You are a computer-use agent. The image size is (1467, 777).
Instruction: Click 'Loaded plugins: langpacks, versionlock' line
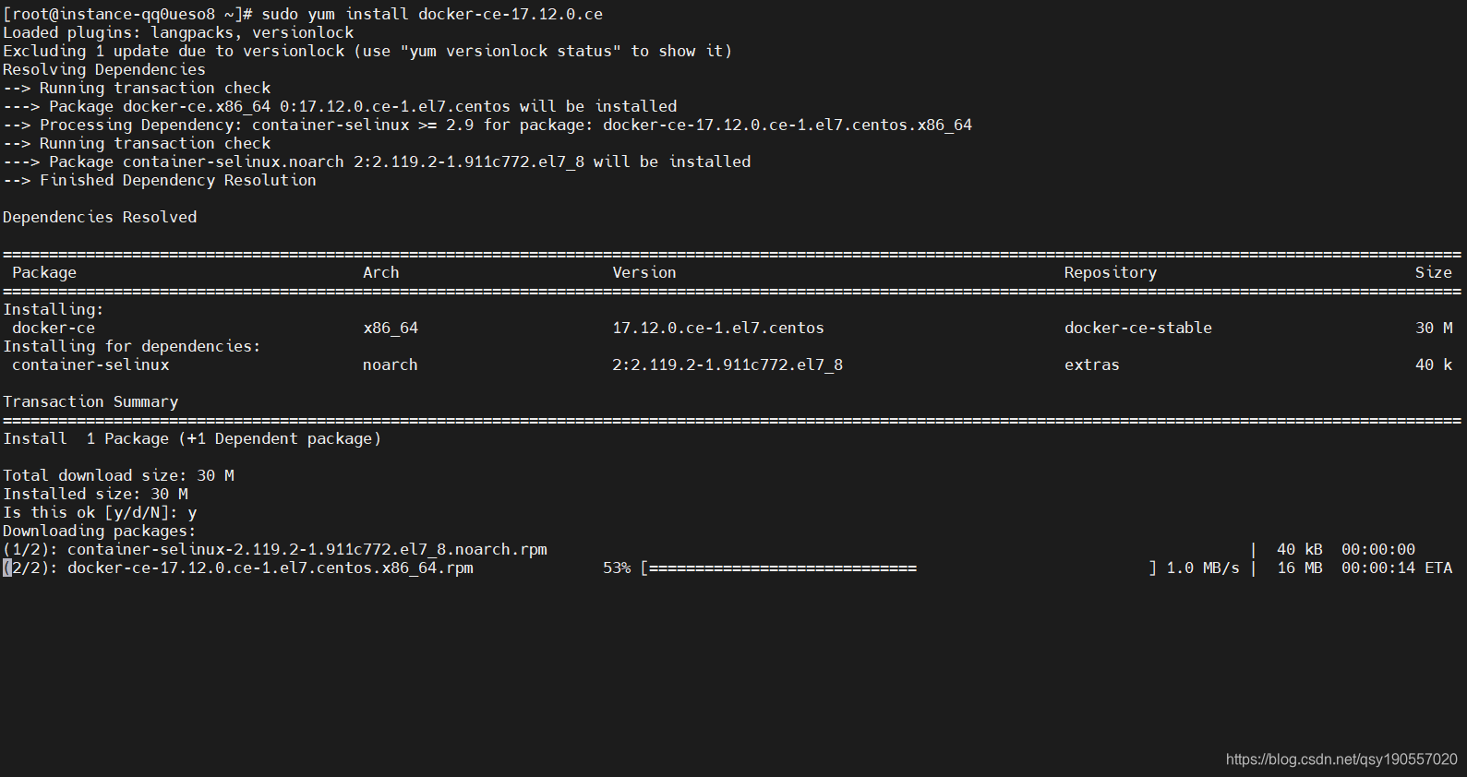click(x=178, y=32)
